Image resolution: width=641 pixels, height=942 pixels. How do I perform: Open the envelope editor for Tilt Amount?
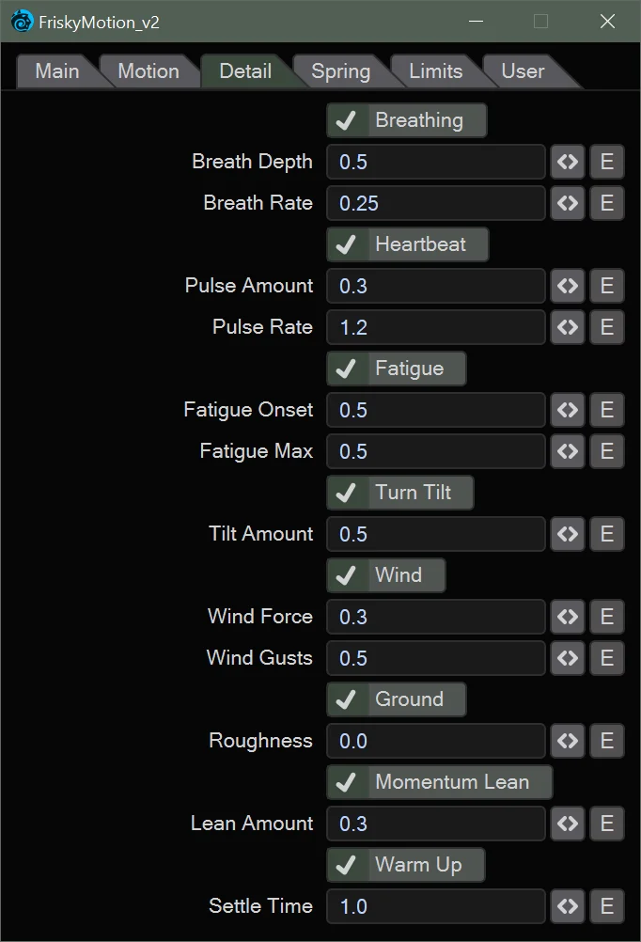click(606, 534)
